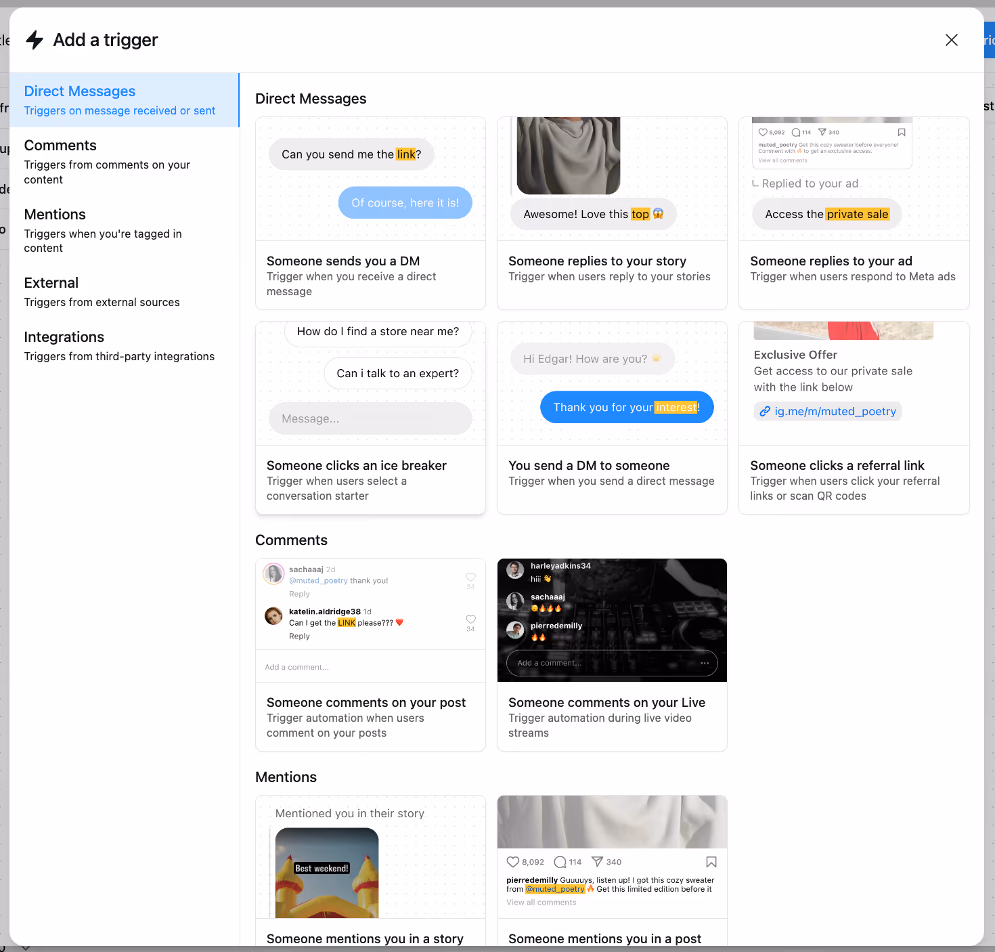Close the Add a trigger dialog
The height and width of the screenshot is (952, 995).
pyautogui.click(x=951, y=40)
